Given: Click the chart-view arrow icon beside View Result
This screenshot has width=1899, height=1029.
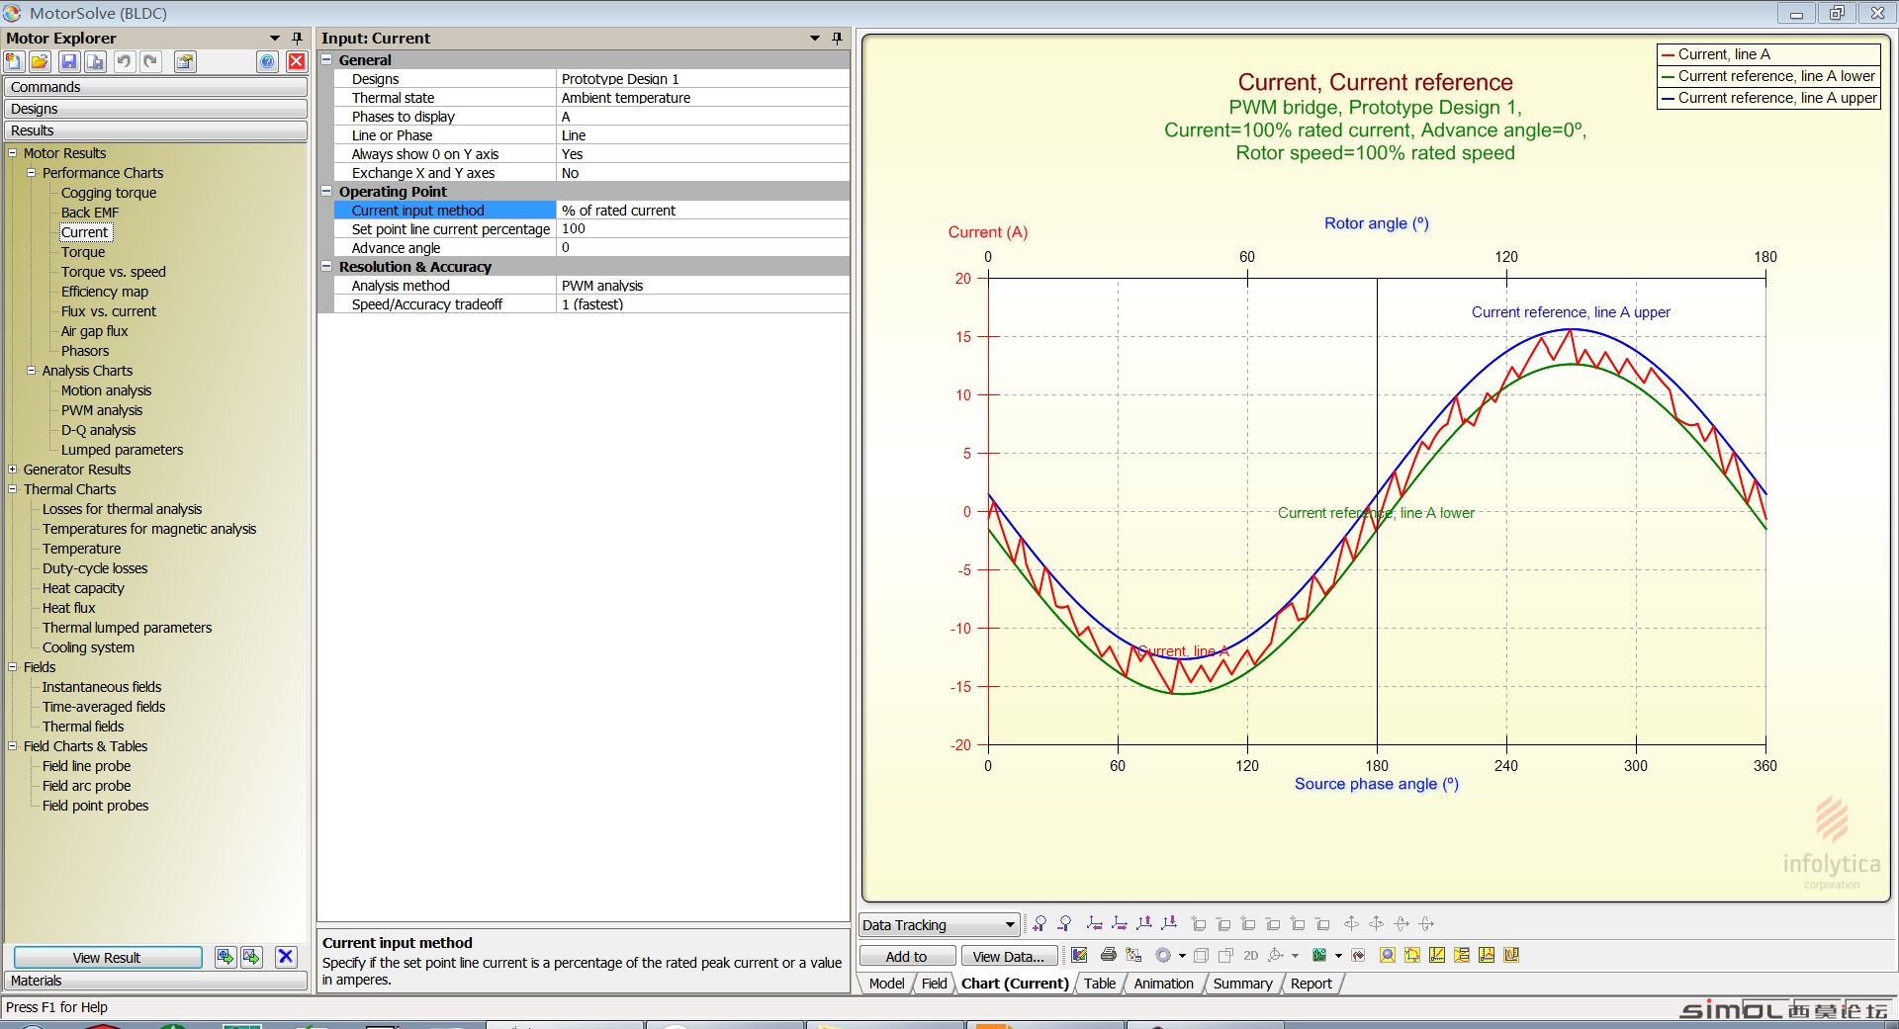Looking at the screenshot, I should click(251, 956).
